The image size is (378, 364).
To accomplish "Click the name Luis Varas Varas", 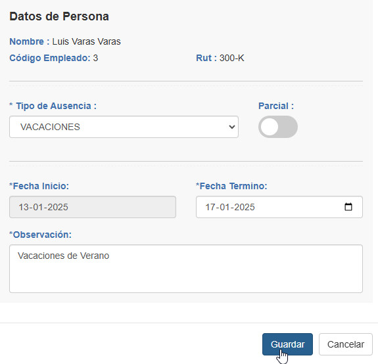I will [86, 41].
